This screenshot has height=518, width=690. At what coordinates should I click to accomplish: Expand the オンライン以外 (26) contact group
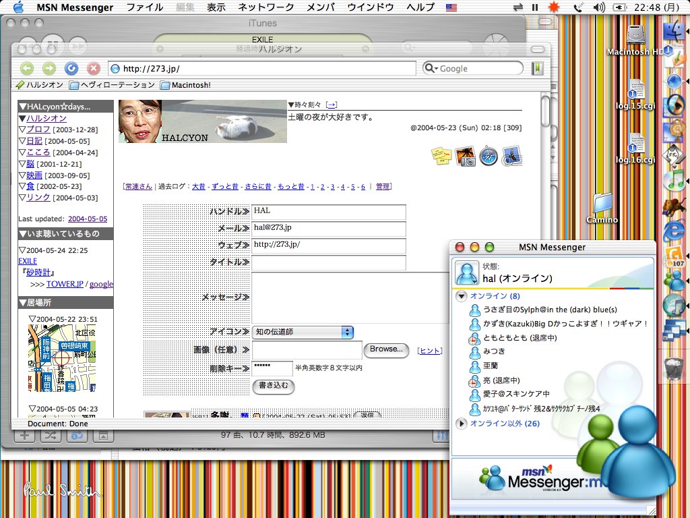click(461, 424)
